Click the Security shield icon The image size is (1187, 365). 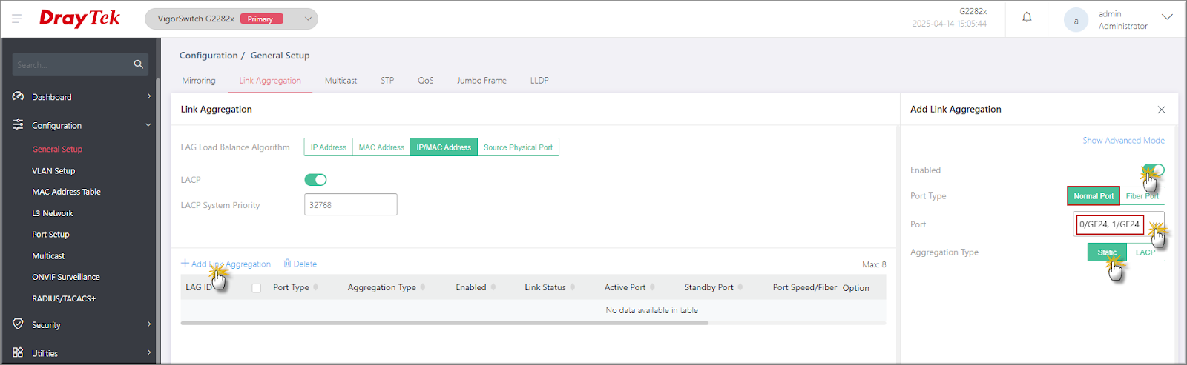point(18,324)
